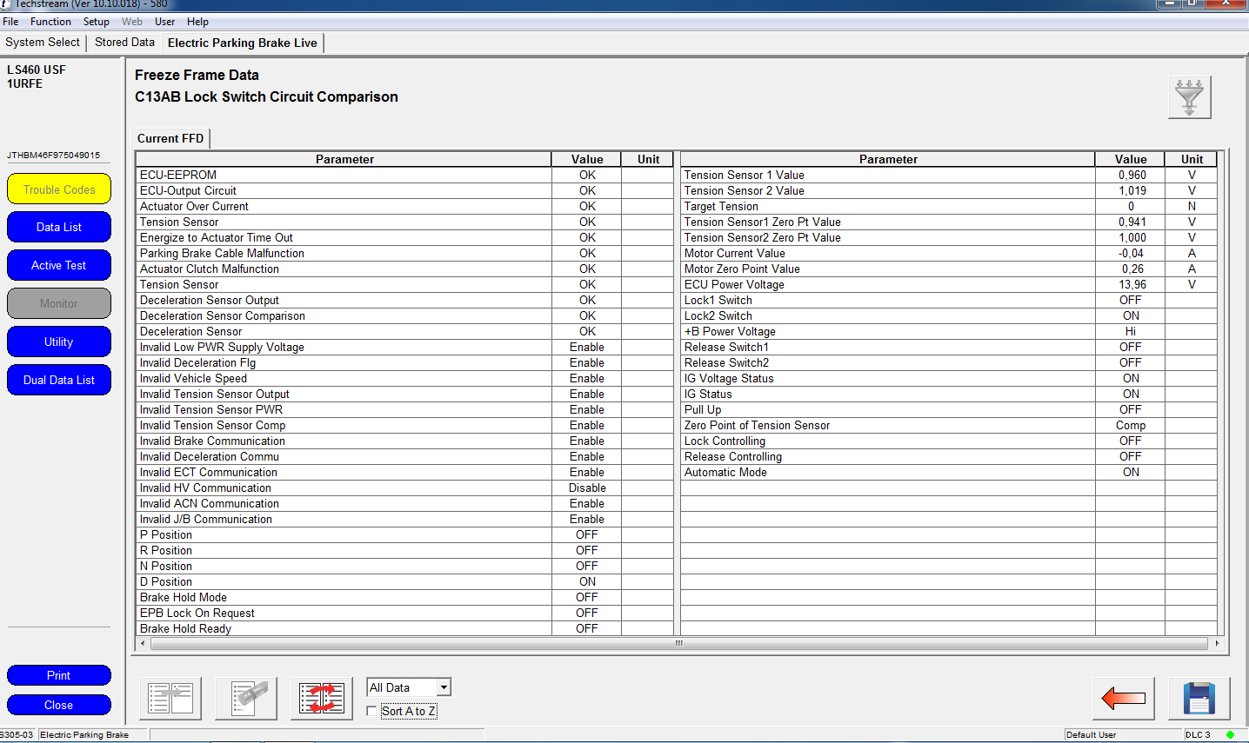Select the Lock2 Switch parameter row
Viewport: 1249px width, 743px height.
(x=887, y=316)
